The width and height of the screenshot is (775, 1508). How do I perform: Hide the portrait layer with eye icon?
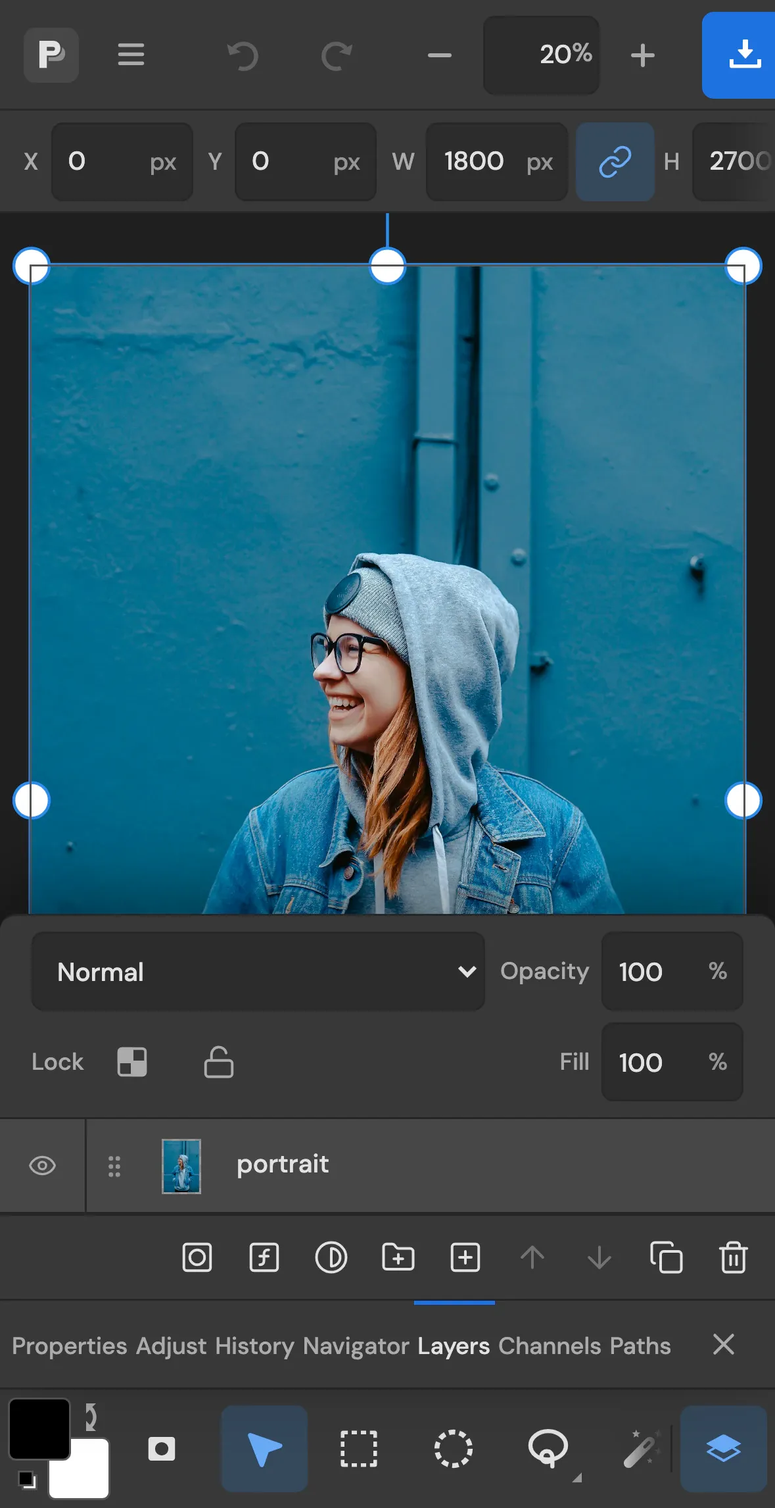point(43,1166)
